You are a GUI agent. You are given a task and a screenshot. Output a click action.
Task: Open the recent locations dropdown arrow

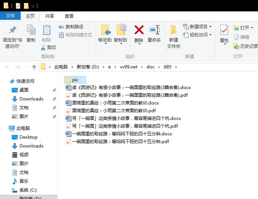pos(26,67)
